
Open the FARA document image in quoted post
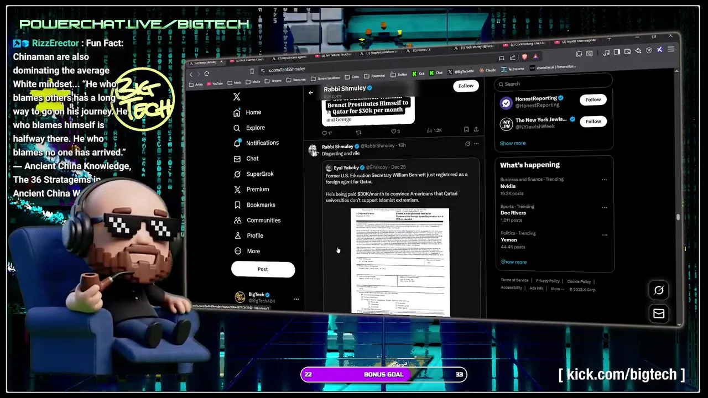point(400,262)
